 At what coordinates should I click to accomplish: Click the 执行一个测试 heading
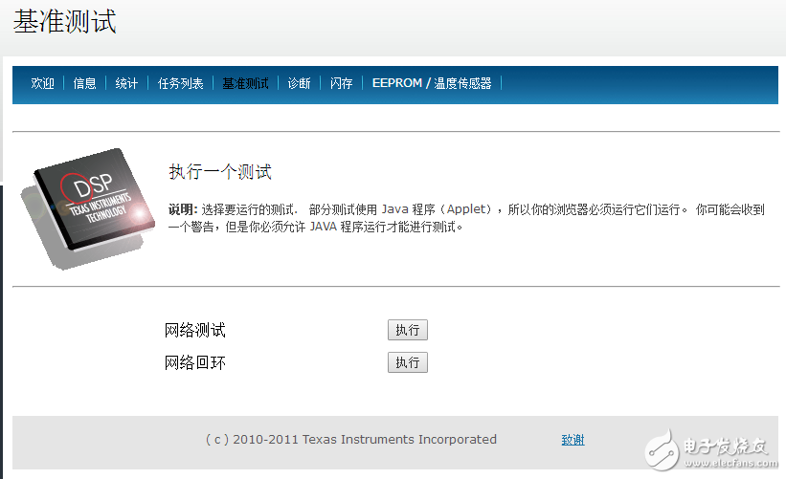220,172
